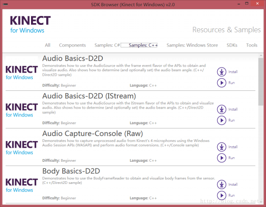Click the 'Resources & Samples' heading
This screenshot has width=266, height=207.
pos(227,30)
